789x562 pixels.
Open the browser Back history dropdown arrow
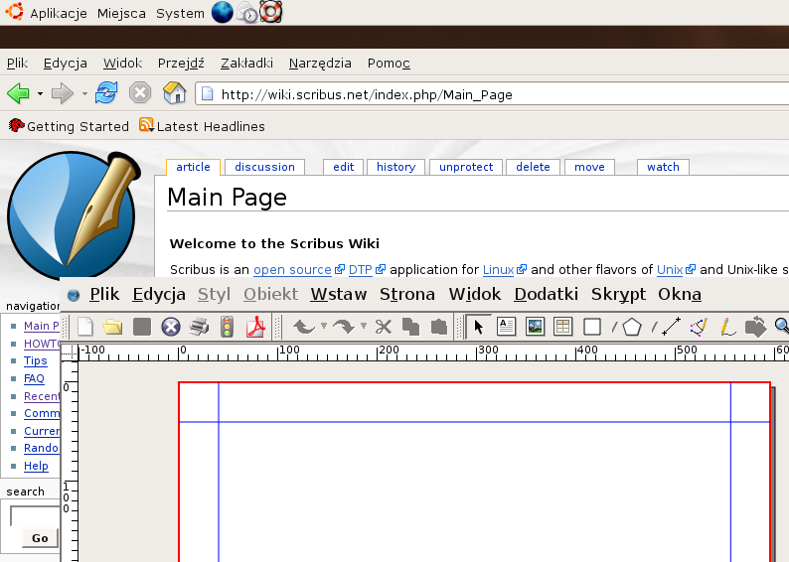40,94
